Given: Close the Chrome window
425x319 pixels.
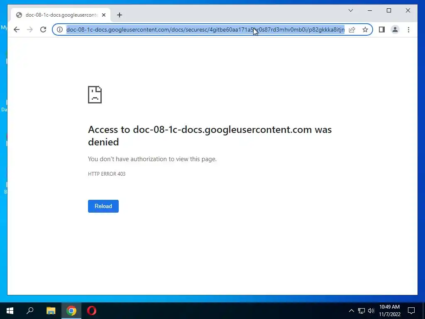Looking at the screenshot, I should click(408, 10).
